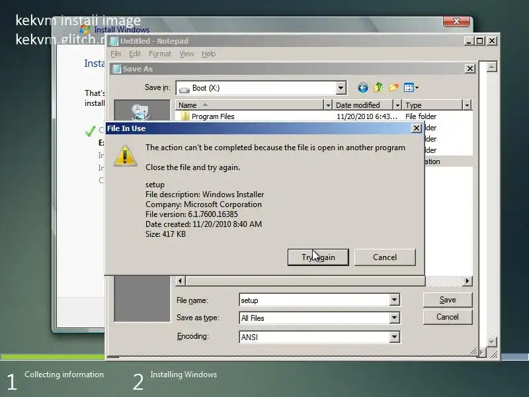Click the File name input field
Screen dimensions: 529x397
coord(315,300)
